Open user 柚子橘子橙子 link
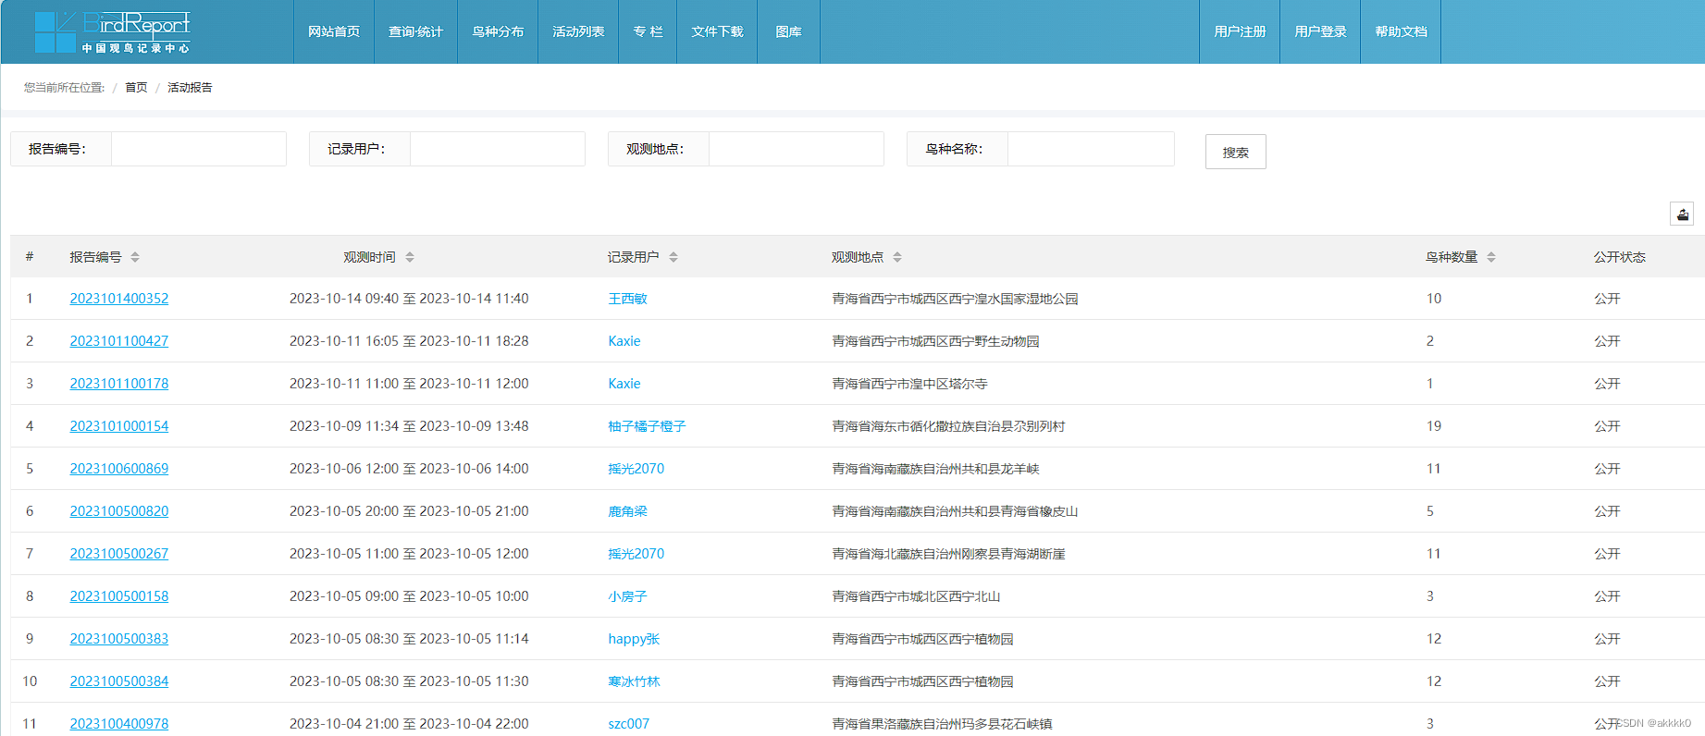The width and height of the screenshot is (1705, 736). click(647, 426)
